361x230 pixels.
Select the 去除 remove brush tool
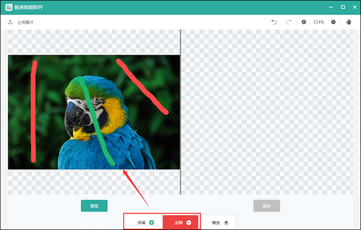(180, 222)
